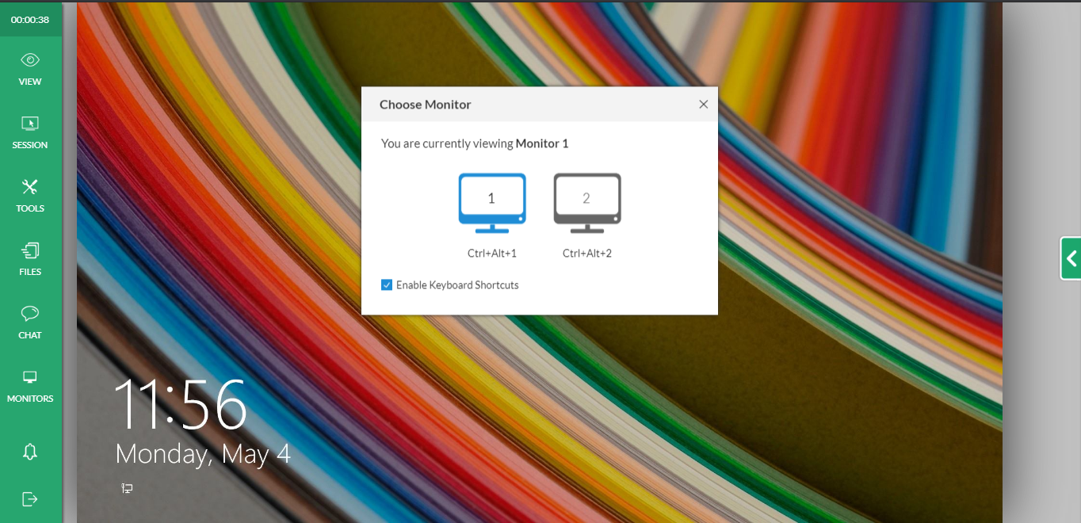Uncheck Enable Keyboard Shortcuts
Viewport: 1081px width, 523px height.
pos(387,284)
